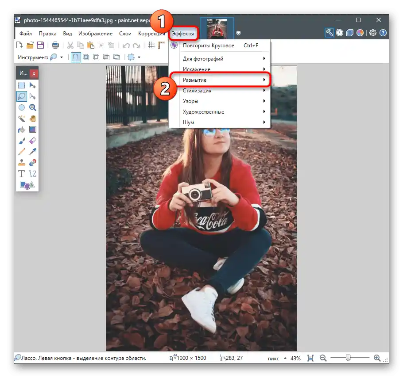The width and height of the screenshot is (403, 378).
Task: Choose Add (union) selection mode
Action: click(x=86, y=57)
